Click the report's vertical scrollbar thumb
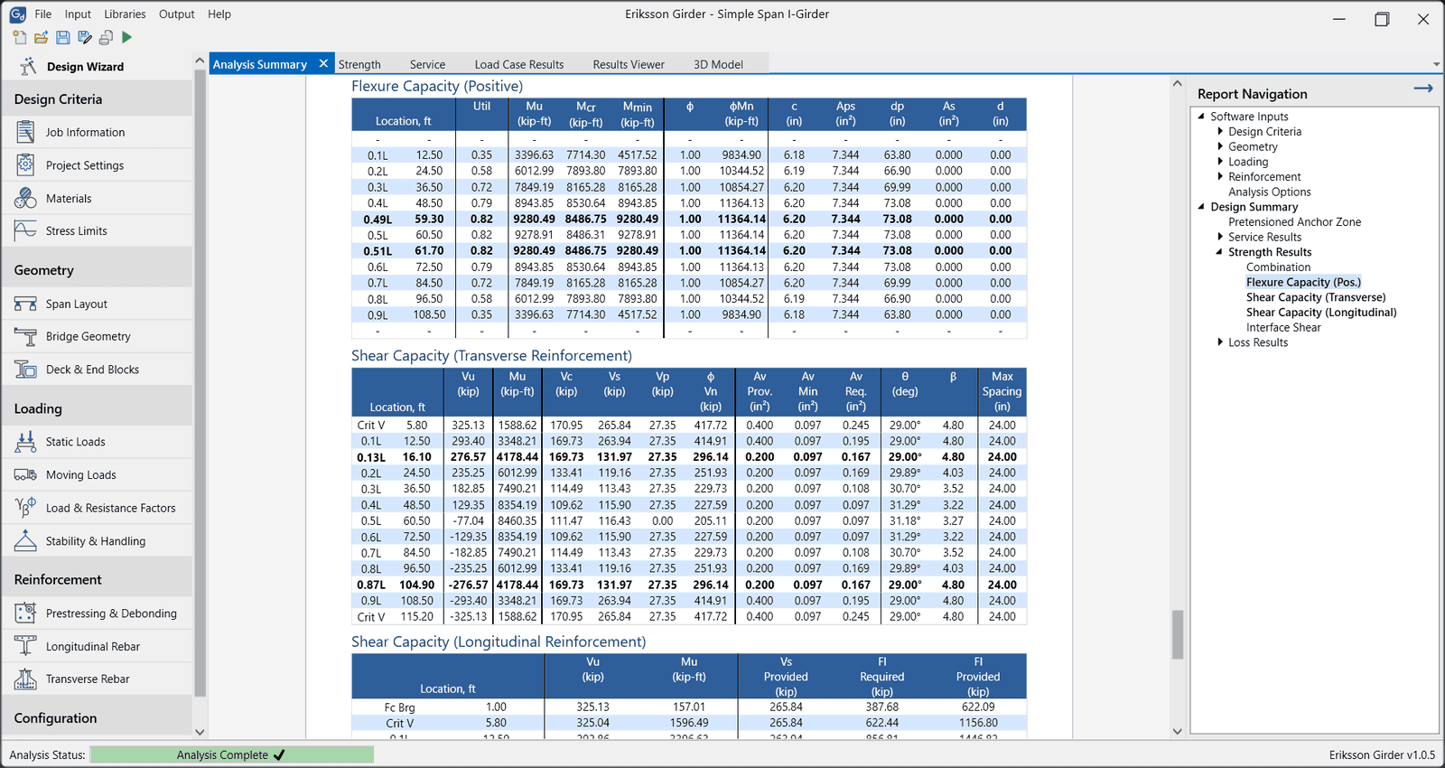The image size is (1445, 768). point(1177,634)
